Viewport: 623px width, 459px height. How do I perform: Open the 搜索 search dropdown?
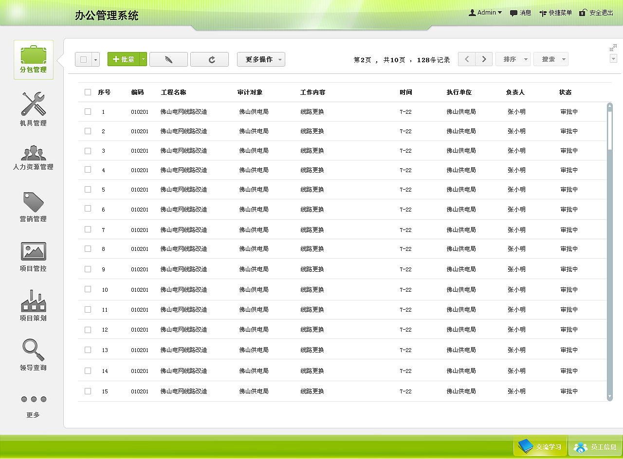[x=550, y=59]
